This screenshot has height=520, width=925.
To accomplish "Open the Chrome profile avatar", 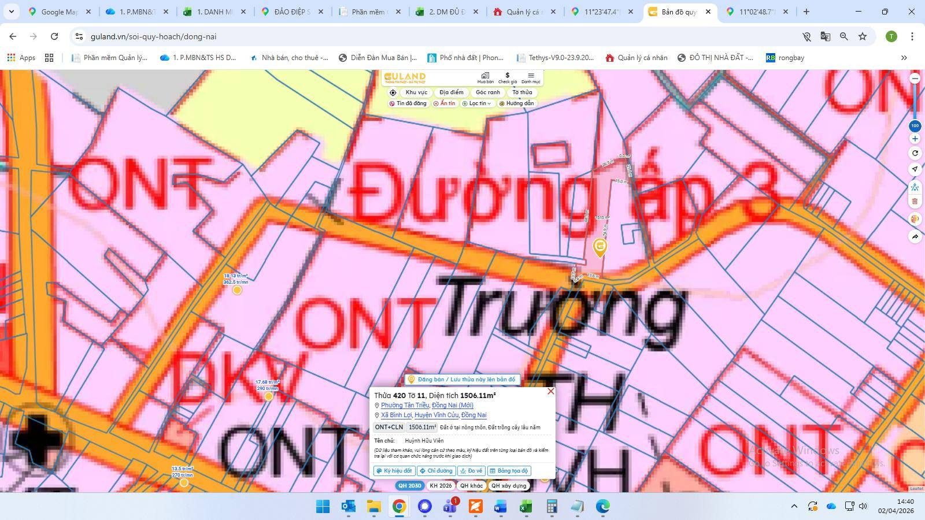I will click(x=891, y=36).
